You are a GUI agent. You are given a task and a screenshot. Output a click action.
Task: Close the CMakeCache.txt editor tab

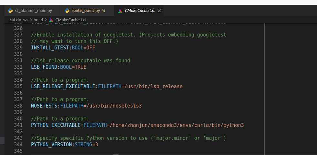[x=159, y=10]
